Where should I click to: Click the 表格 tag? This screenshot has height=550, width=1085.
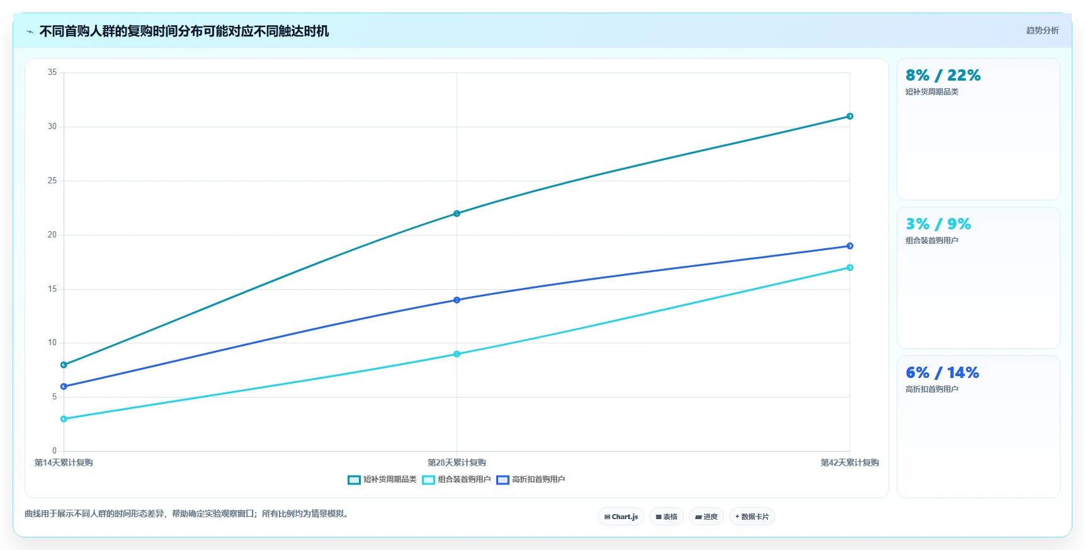point(666,517)
